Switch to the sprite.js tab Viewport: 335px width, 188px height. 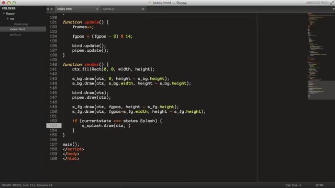coord(109,9)
